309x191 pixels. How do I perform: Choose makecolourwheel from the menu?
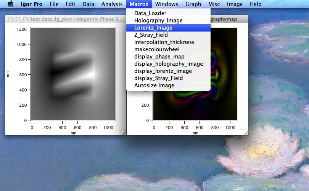157,49
